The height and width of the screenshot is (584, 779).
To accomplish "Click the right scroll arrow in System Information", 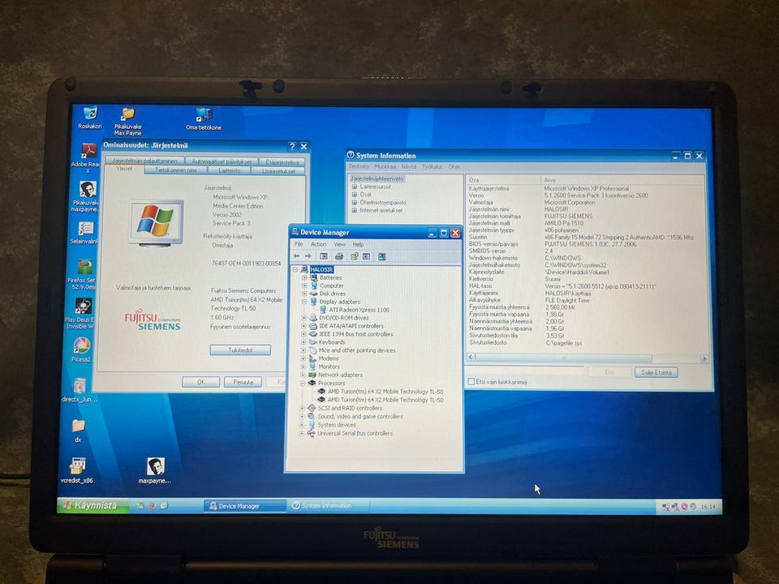I will (x=704, y=359).
